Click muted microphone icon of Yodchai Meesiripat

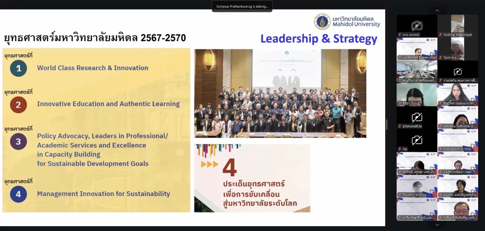point(441,35)
